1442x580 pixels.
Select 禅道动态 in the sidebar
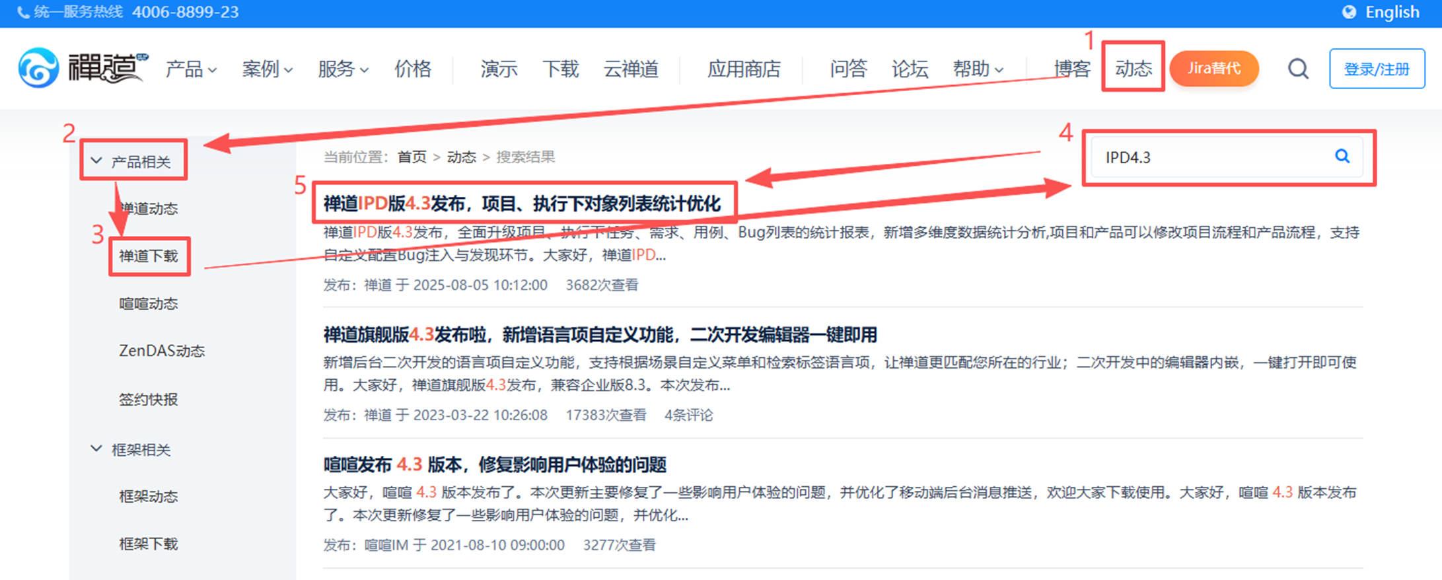pyautogui.click(x=149, y=209)
